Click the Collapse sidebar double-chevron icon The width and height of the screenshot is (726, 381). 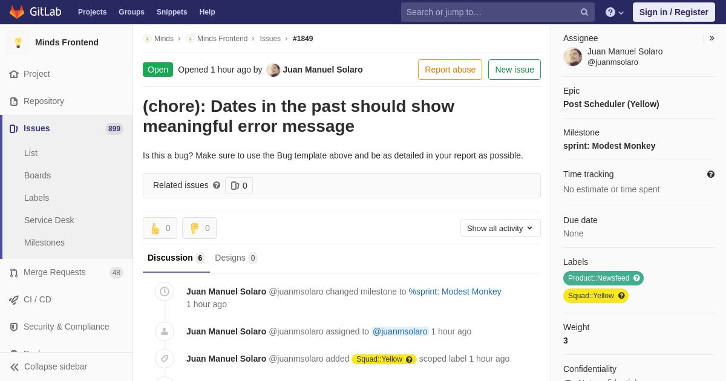click(15, 367)
